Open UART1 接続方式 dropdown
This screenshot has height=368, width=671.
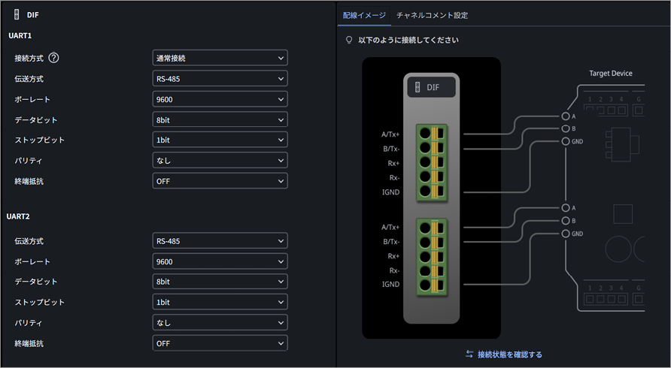pyautogui.click(x=220, y=58)
